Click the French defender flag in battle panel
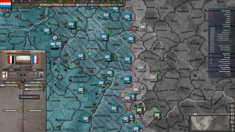Image resolution: width=235 pixels, height=132 pixels. 35,59
